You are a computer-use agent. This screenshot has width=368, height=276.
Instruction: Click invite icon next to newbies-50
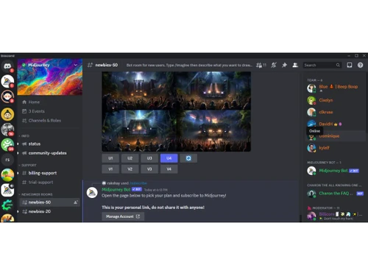[x=76, y=202]
